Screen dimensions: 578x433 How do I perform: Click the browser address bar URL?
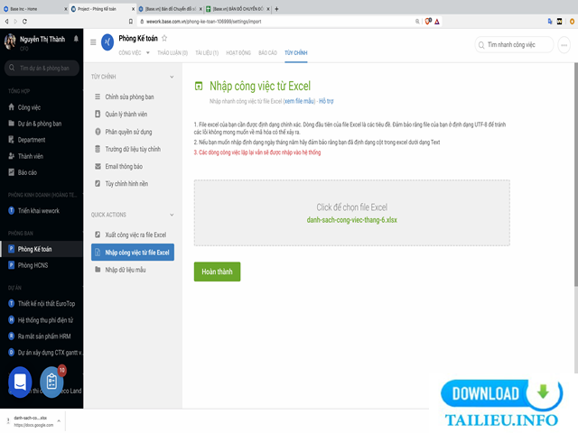click(x=204, y=22)
